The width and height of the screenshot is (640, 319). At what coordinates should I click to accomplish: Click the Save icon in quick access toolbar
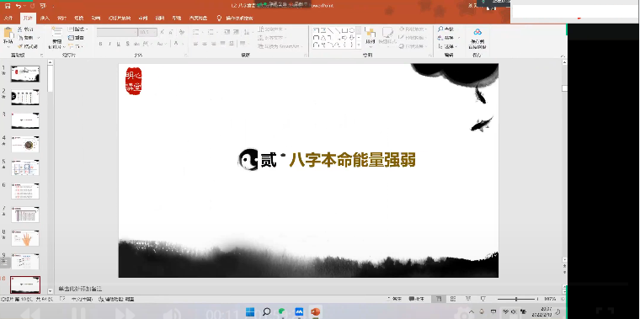click(8, 6)
